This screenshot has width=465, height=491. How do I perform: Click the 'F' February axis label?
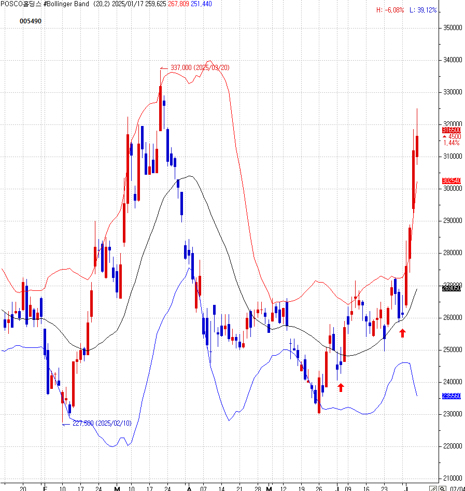coord(45,488)
